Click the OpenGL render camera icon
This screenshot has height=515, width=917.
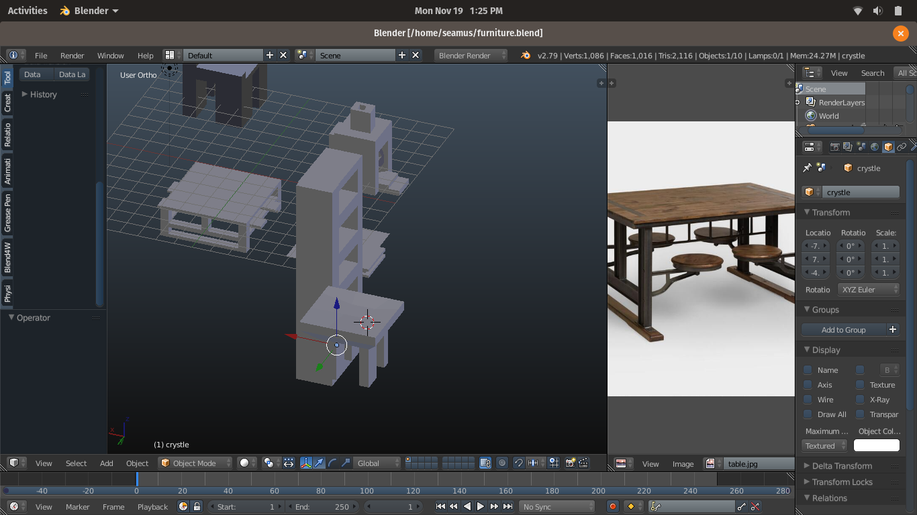[x=570, y=463]
